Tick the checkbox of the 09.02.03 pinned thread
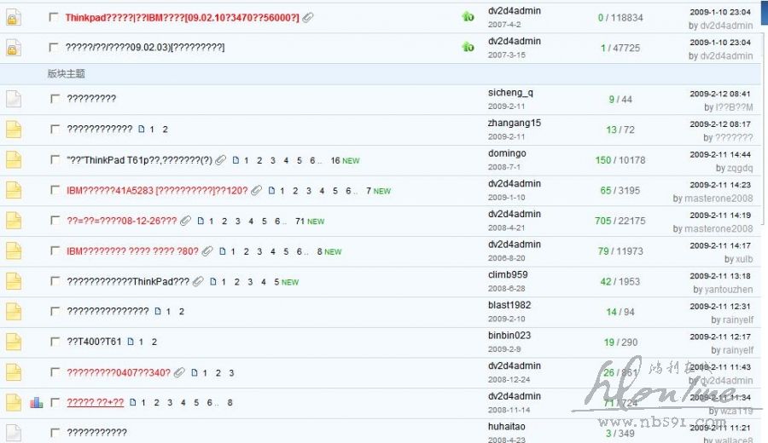768x443 pixels. 54,48
